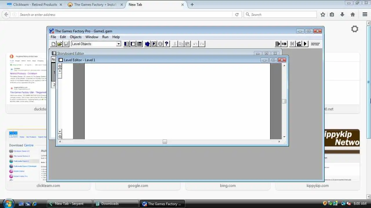Open preferences with the P icon
371x208 pixels.
pos(154,44)
